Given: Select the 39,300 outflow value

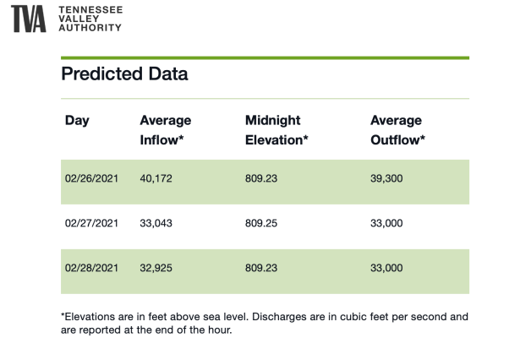Looking at the screenshot, I should 388,180.
